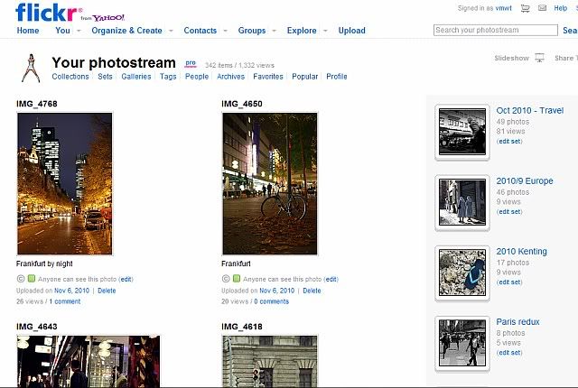Click Upload in navigation bar

tap(351, 31)
